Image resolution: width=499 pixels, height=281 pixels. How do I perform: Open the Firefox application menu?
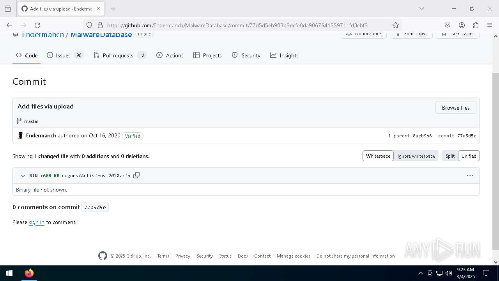(490, 25)
